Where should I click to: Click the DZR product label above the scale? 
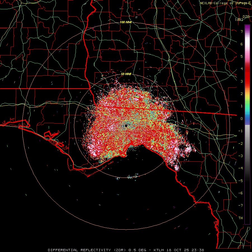click(x=246, y=17)
